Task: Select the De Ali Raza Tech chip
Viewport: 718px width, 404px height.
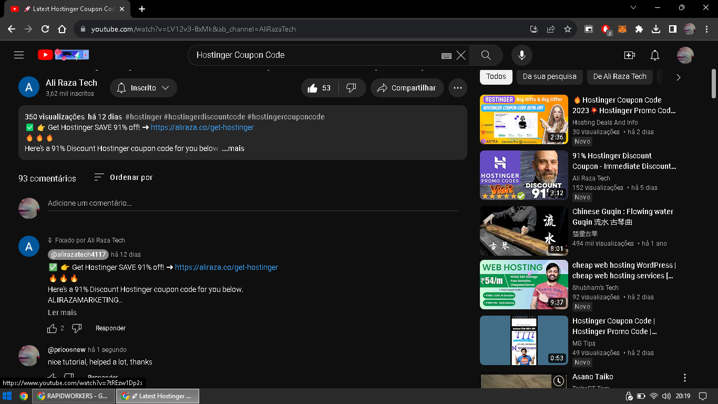Action: [x=620, y=76]
